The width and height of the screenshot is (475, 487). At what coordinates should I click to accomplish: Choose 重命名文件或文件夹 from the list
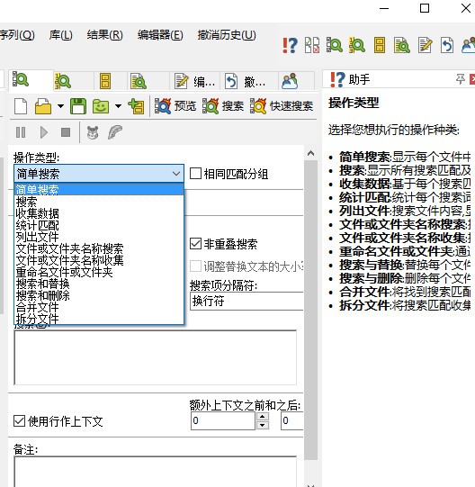pos(99,272)
